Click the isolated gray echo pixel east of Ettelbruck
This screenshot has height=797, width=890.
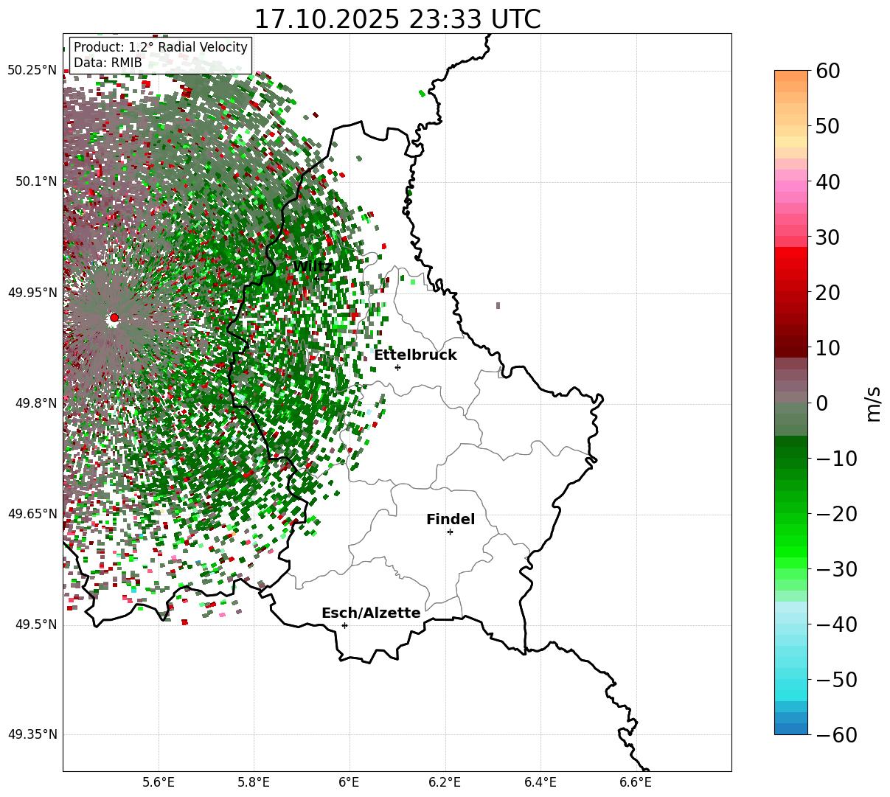498,305
